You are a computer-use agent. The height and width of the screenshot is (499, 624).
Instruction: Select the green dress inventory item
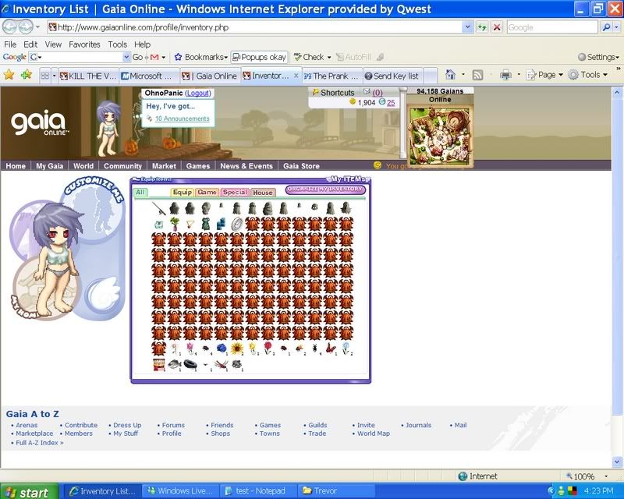(205, 224)
